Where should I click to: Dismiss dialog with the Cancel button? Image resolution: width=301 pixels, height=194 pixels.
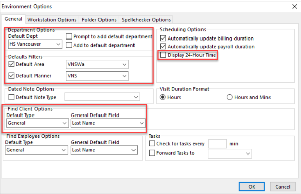pos(283,187)
